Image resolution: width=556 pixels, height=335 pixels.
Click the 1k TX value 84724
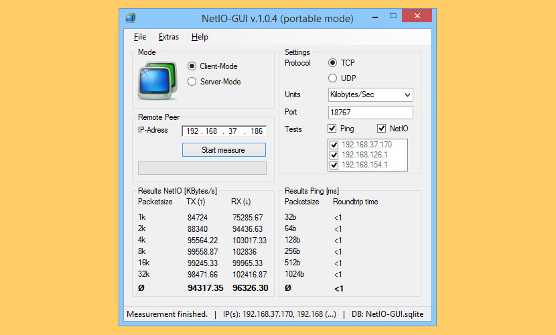pyautogui.click(x=198, y=218)
